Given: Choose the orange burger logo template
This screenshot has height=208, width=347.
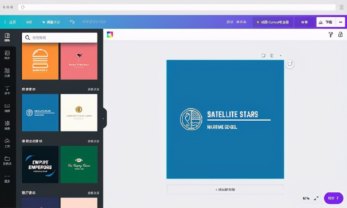Looking at the screenshot, I should tap(40, 61).
